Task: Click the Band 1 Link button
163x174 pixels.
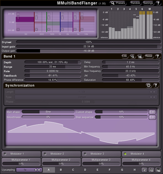Action: 124,56
